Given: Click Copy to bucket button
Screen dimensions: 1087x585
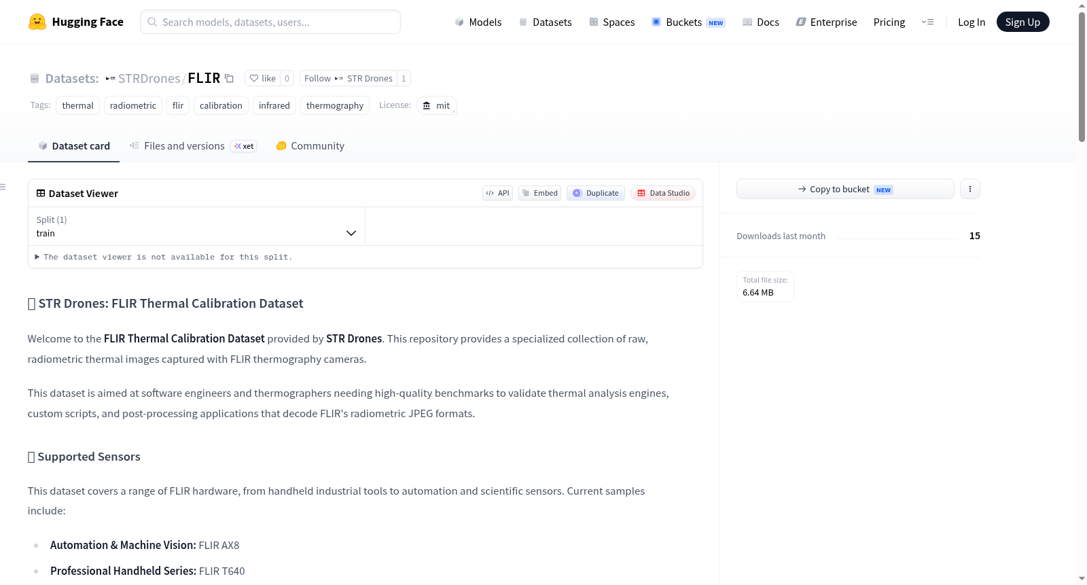Looking at the screenshot, I should (845, 189).
